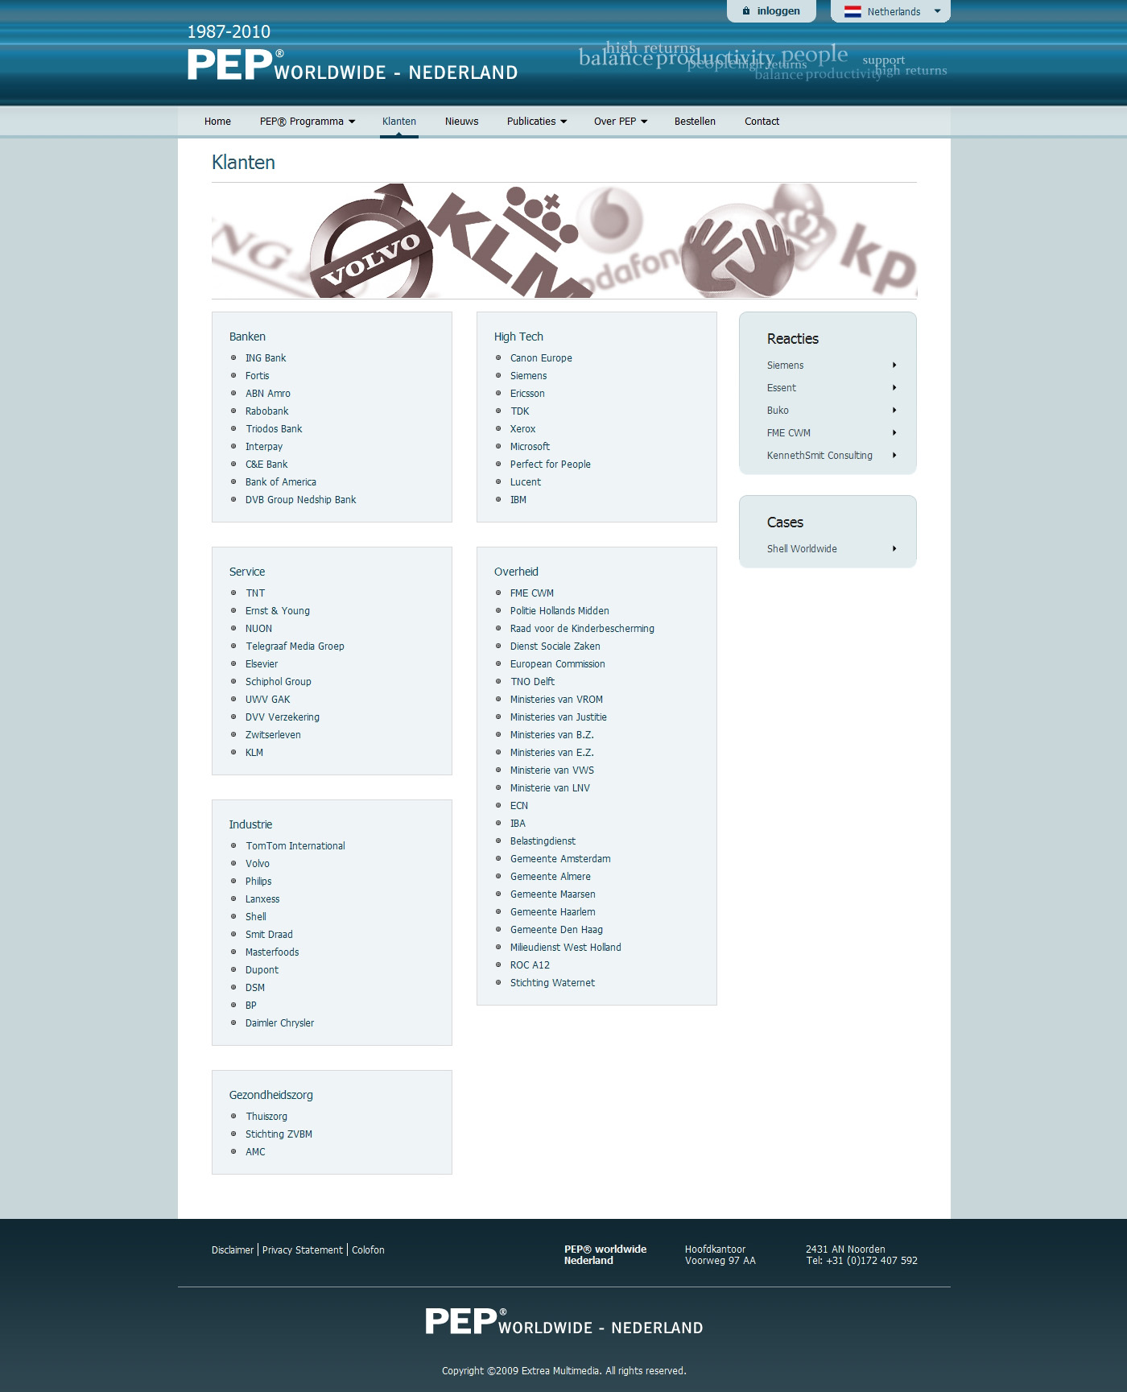The height and width of the screenshot is (1392, 1127).
Task: Click European Commission entry
Action: (x=557, y=664)
